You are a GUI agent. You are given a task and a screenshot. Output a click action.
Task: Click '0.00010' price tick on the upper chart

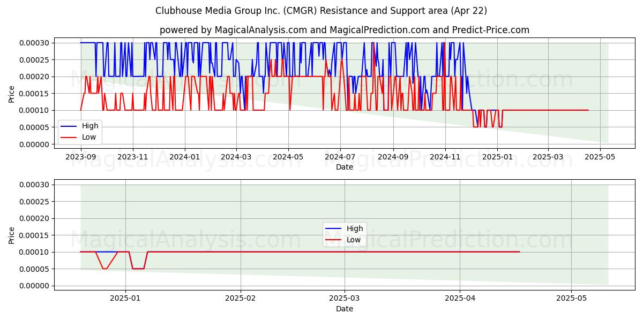coord(34,110)
